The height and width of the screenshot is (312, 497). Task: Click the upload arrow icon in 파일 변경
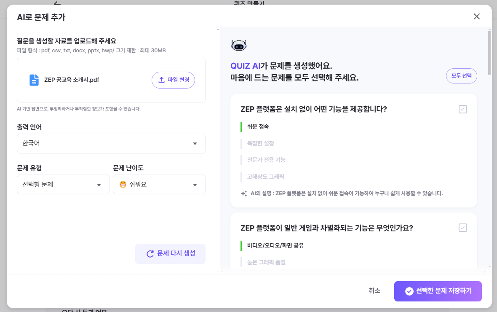tap(161, 80)
